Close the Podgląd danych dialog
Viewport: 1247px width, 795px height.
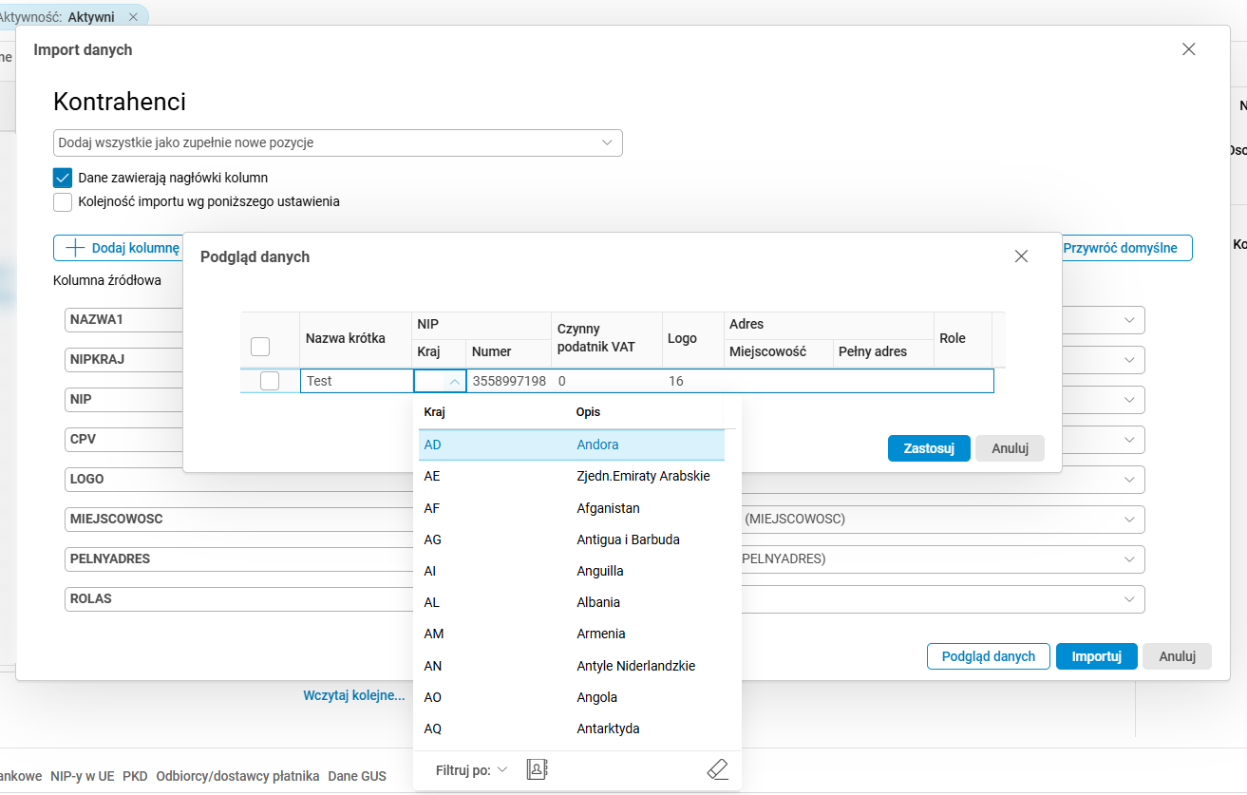pyautogui.click(x=1021, y=256)
